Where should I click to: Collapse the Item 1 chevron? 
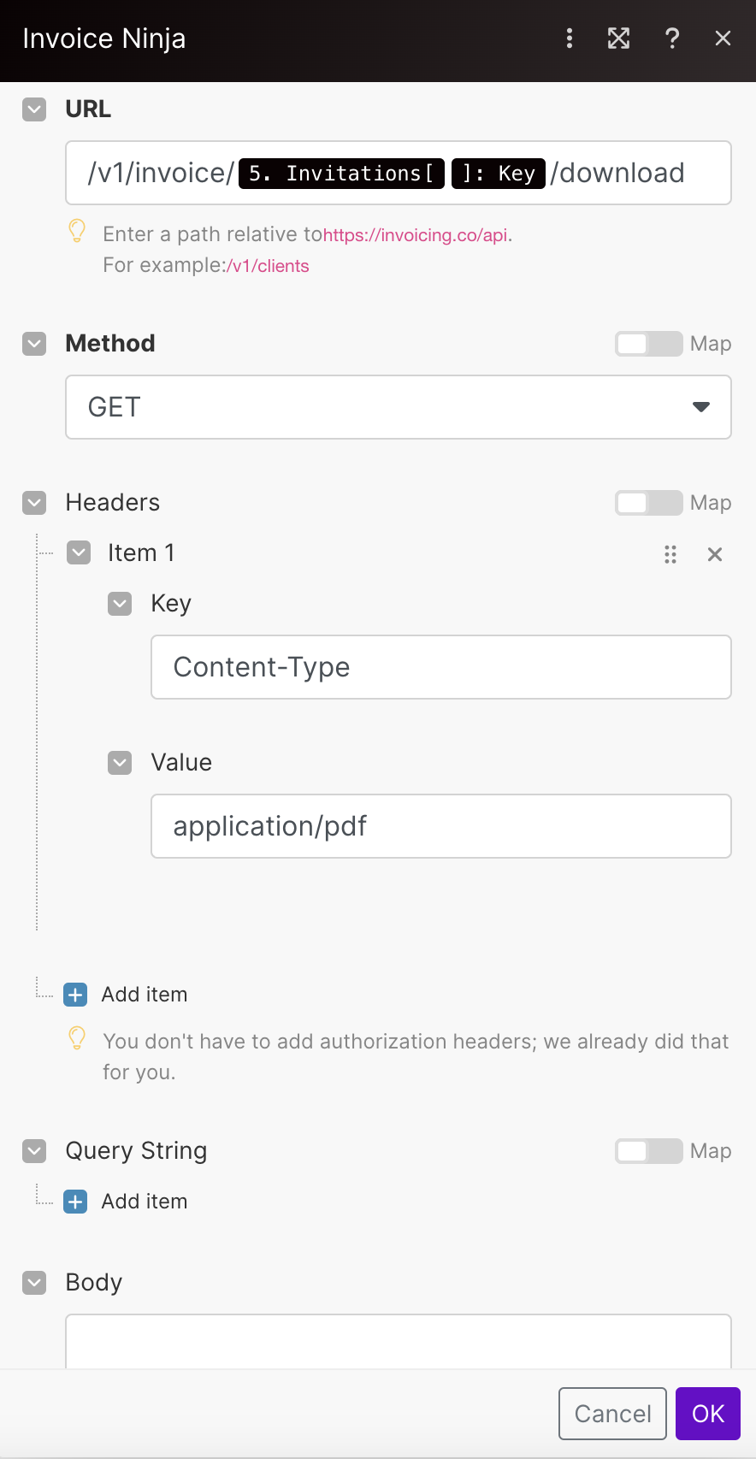click(x=79, y=552)
